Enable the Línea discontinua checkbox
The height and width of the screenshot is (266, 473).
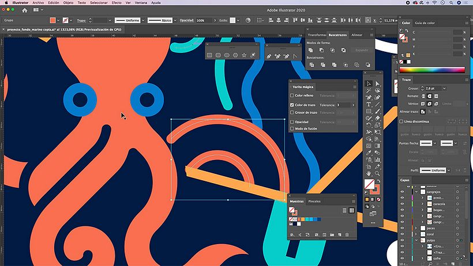[401, 121]
